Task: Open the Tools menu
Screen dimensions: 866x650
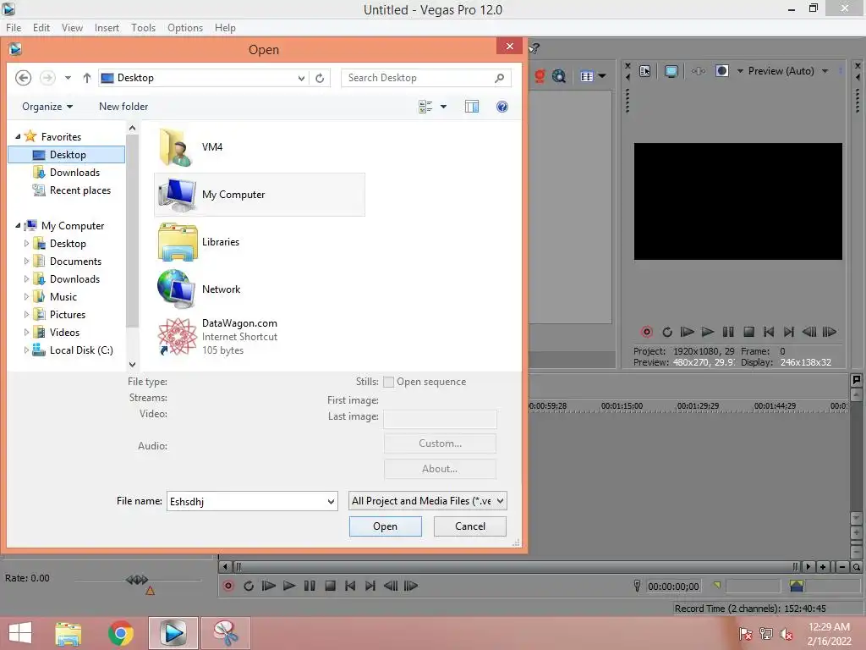Action: tap(143, 28)
